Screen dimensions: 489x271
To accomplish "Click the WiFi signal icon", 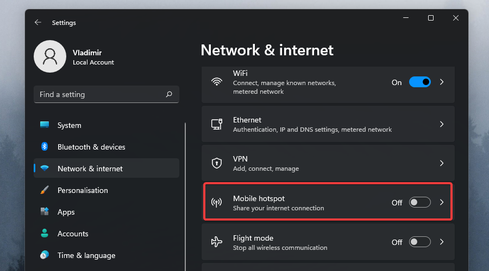I will (x=217, y=82).
